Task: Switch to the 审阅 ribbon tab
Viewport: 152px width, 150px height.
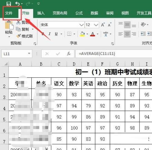Action: coord(110,13)
